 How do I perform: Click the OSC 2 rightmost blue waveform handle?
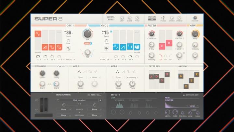[137, 47]
